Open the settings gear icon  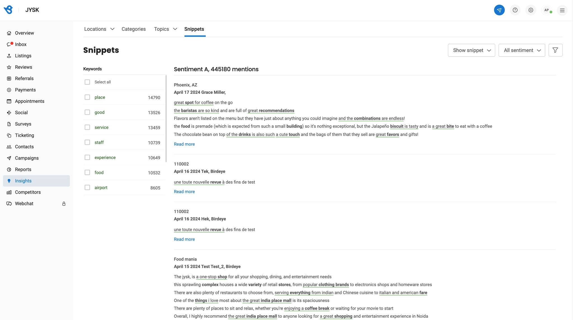(x=531, y=10)
